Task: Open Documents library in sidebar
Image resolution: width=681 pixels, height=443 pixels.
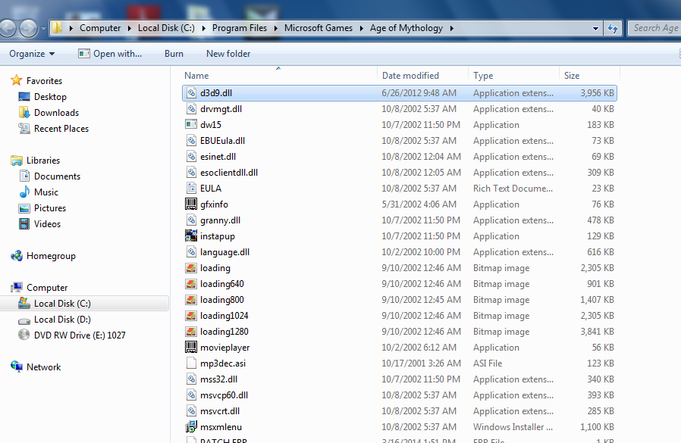Action: tap(57, 176)
